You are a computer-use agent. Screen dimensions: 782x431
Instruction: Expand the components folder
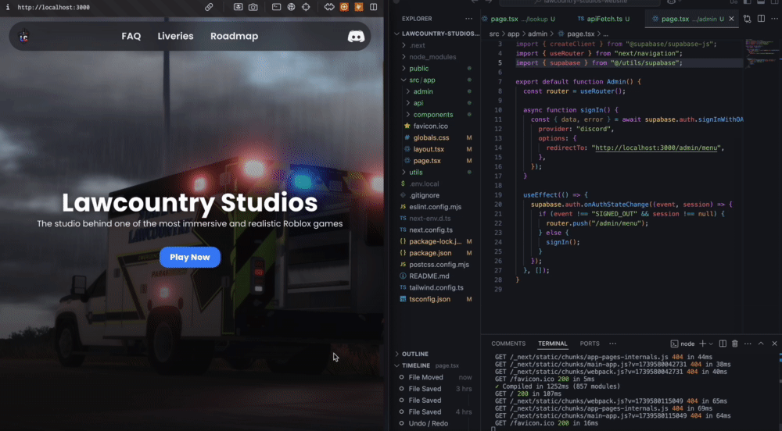point(408,115)
